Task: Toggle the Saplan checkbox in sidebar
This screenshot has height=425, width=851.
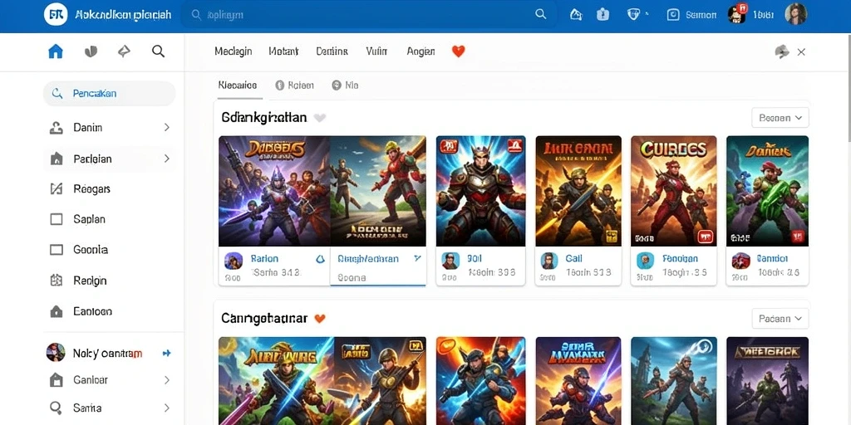Action: click(57, 219)
